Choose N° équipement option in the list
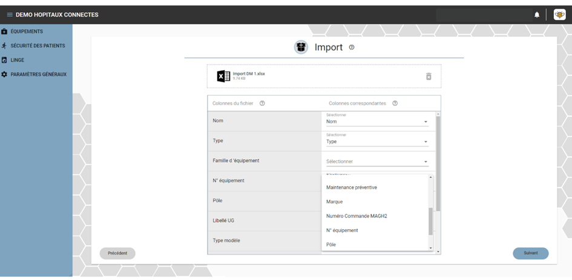 [375, 230]
